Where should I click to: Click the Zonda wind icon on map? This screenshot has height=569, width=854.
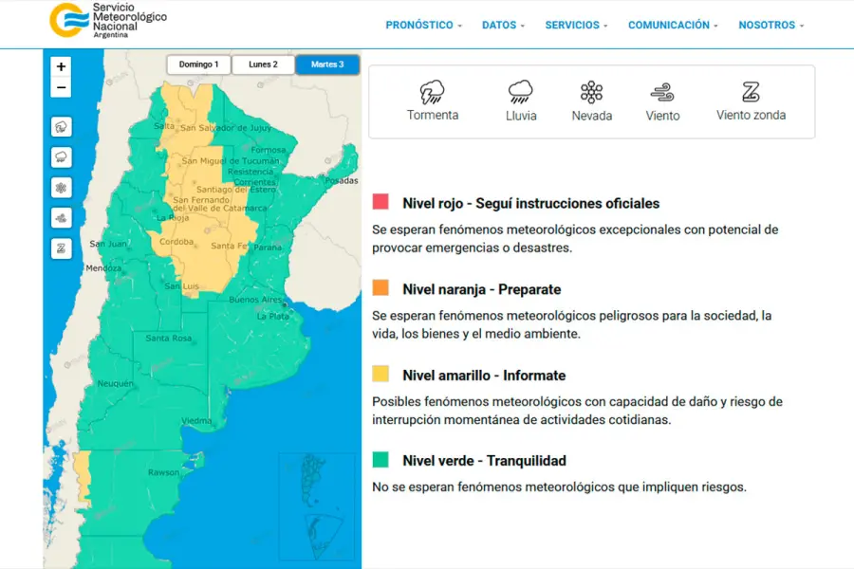tap(62, 248)
